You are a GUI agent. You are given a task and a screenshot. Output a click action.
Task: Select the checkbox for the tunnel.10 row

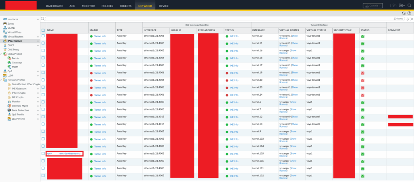coord(43,36)
